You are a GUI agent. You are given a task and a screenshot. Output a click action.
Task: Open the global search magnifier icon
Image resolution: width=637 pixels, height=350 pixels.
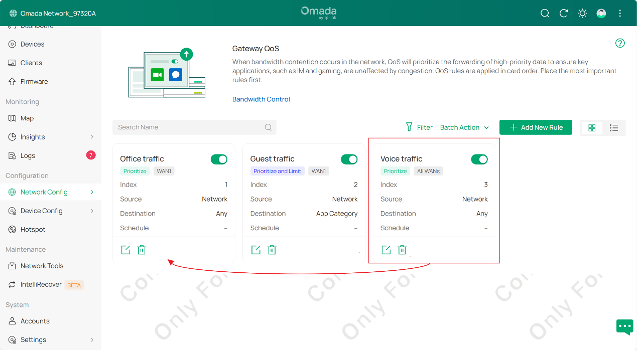[x=545, y=13]
